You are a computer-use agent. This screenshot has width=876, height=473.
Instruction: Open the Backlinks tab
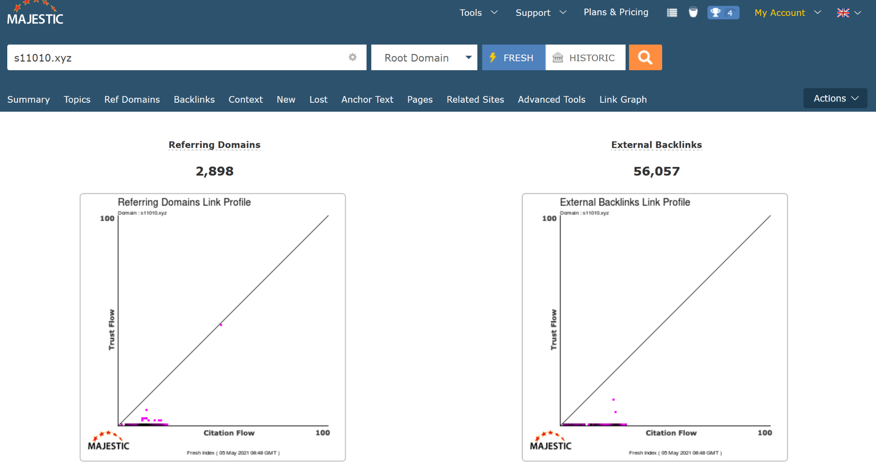click(194, 99)
